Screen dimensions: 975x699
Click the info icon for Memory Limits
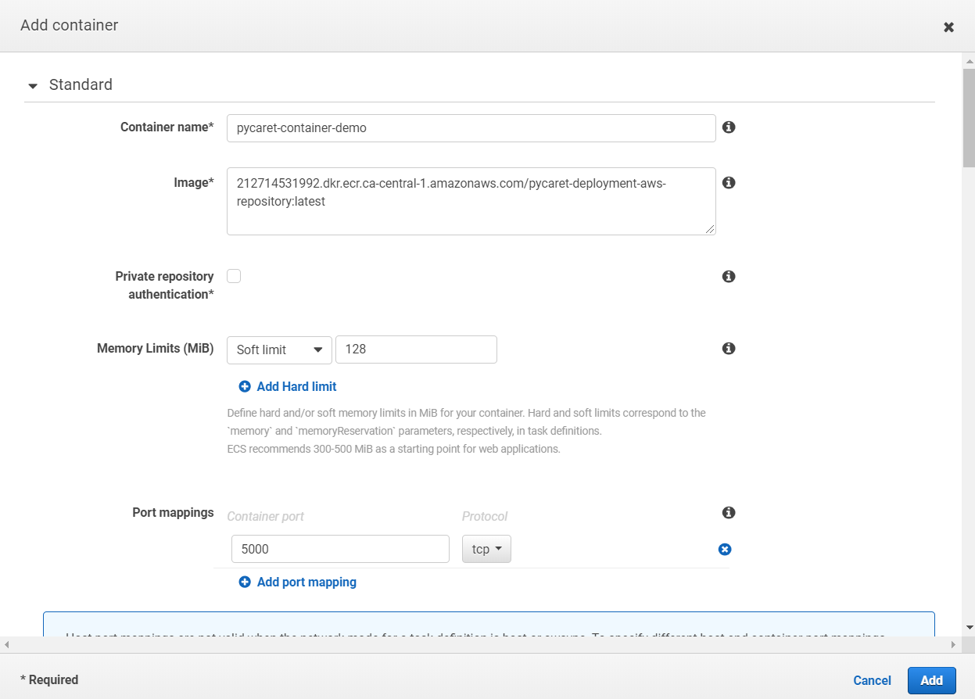click(x=729, y=349)
